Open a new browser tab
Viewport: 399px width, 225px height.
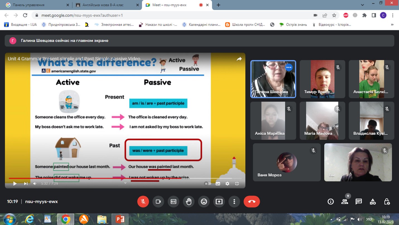218,5
